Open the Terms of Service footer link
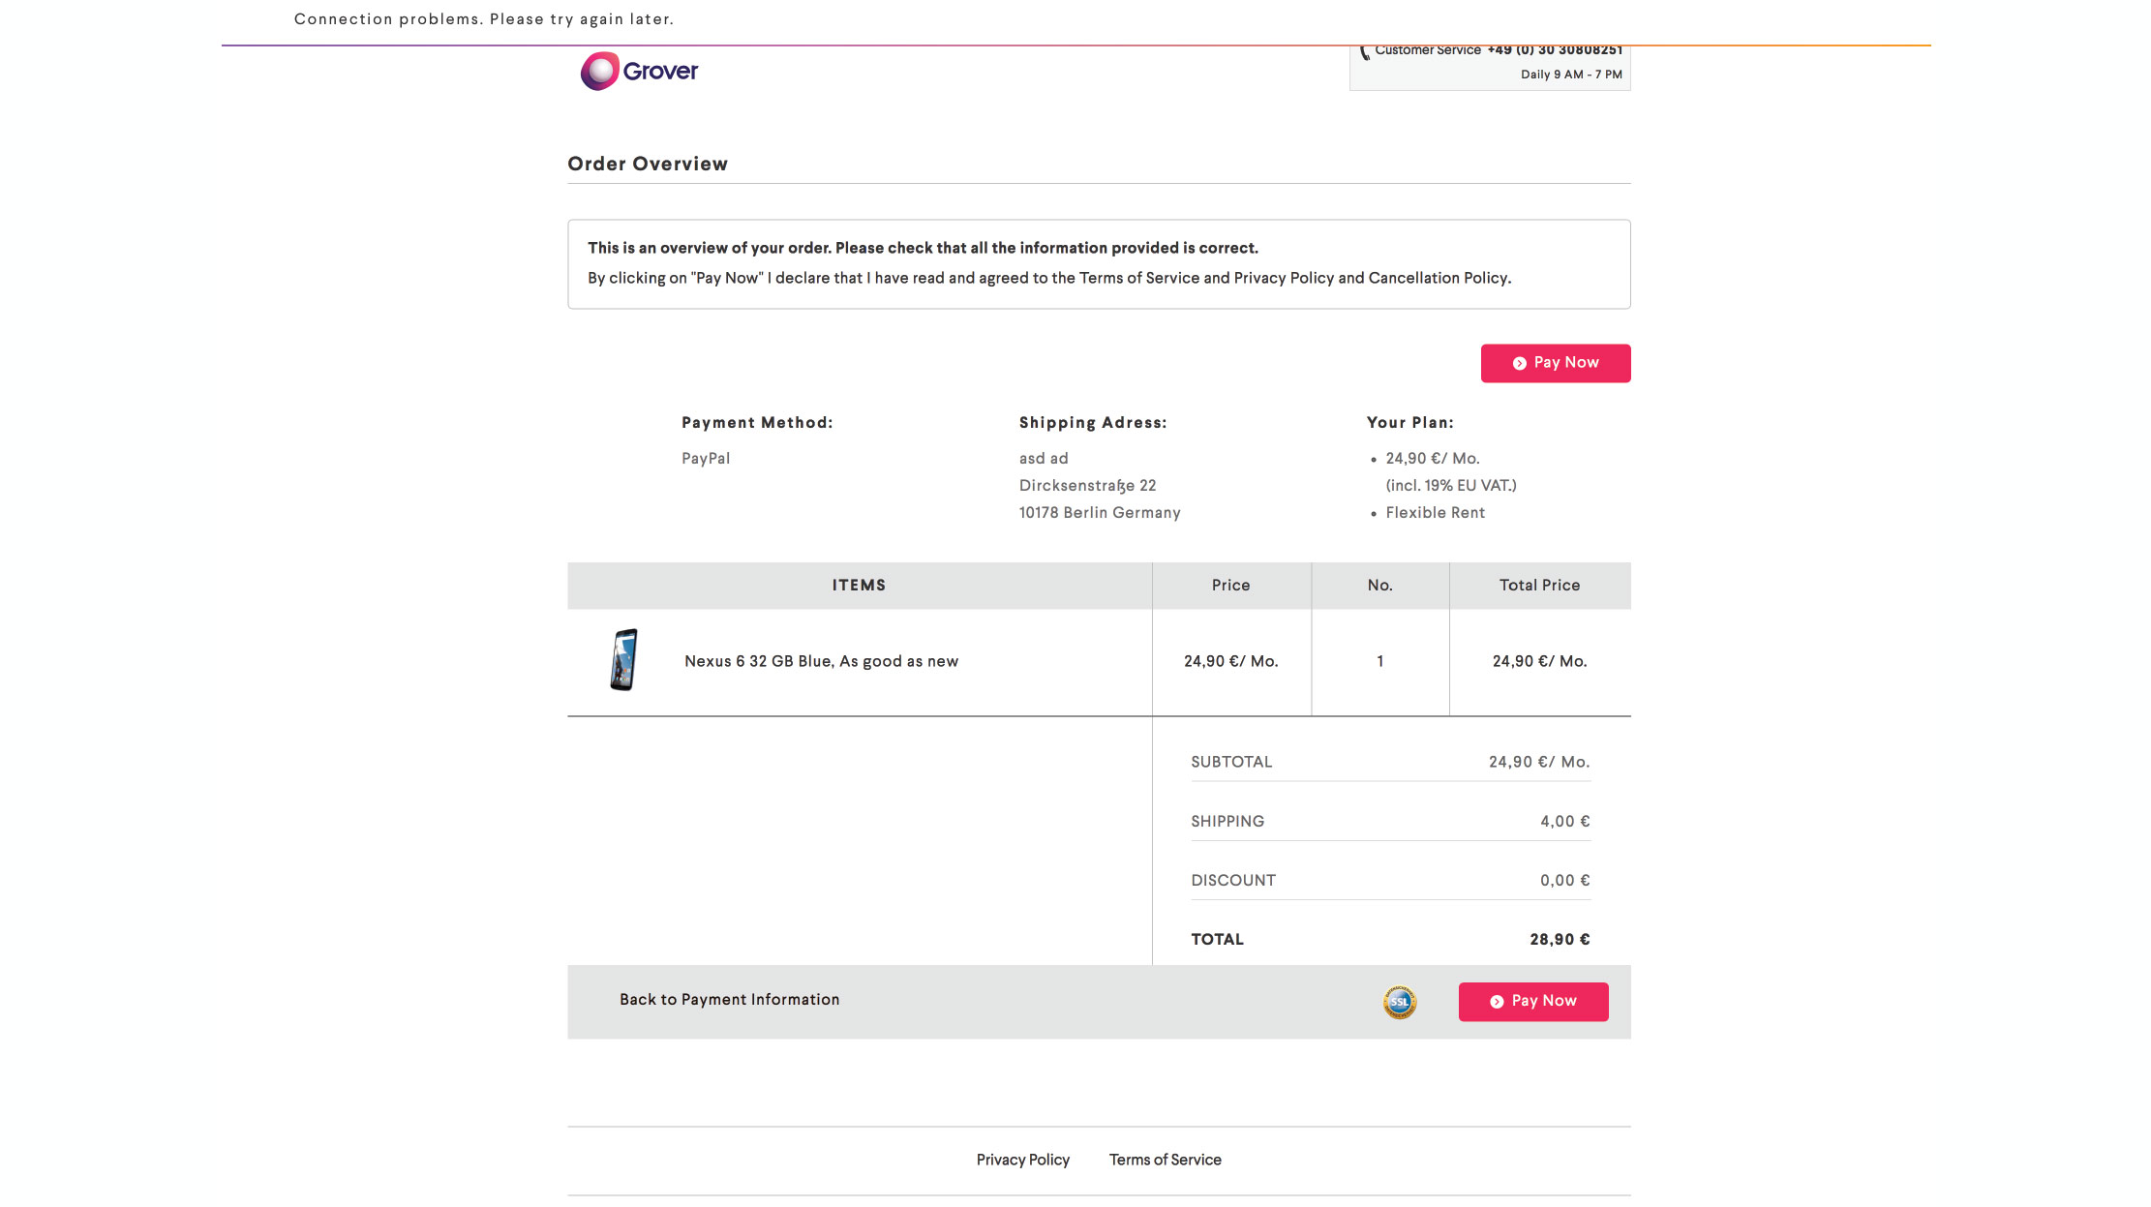 [1165, 1160]
